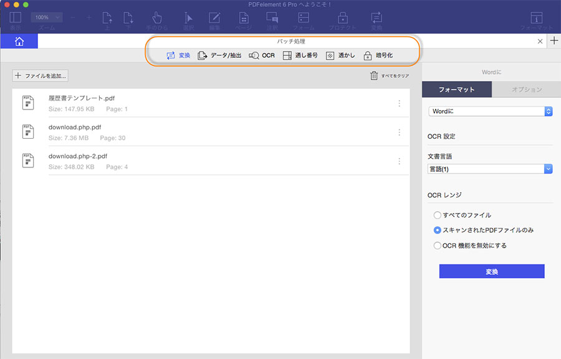Viewport: 561px width, 359px height.
Task: Click the text 'Size: 7.36 MB'
Action: pyautogui.click(x=69, y=138)
